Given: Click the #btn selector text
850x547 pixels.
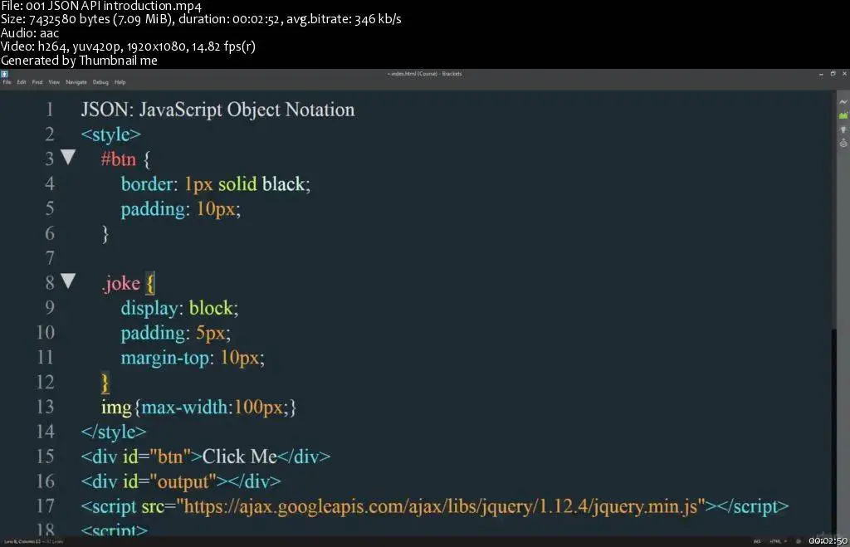Looking at the screenshot, I should pyautogui.click(x=118, y=159).
